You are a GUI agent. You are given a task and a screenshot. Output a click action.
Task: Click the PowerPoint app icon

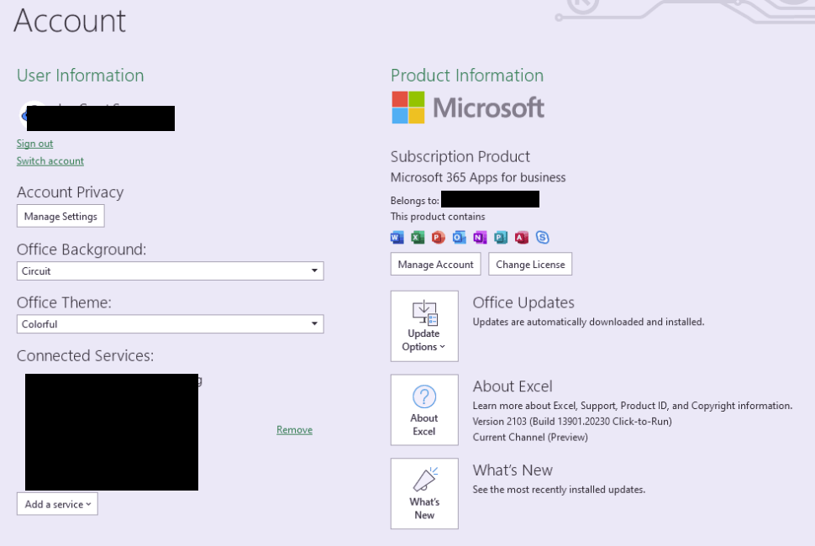(x=439, y=238)
